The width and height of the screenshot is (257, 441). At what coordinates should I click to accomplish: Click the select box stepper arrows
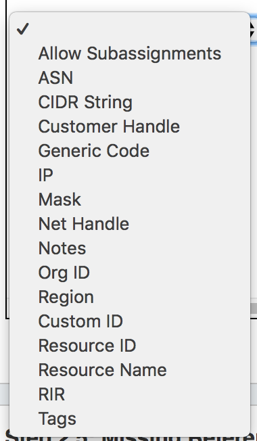click(254, 30)
